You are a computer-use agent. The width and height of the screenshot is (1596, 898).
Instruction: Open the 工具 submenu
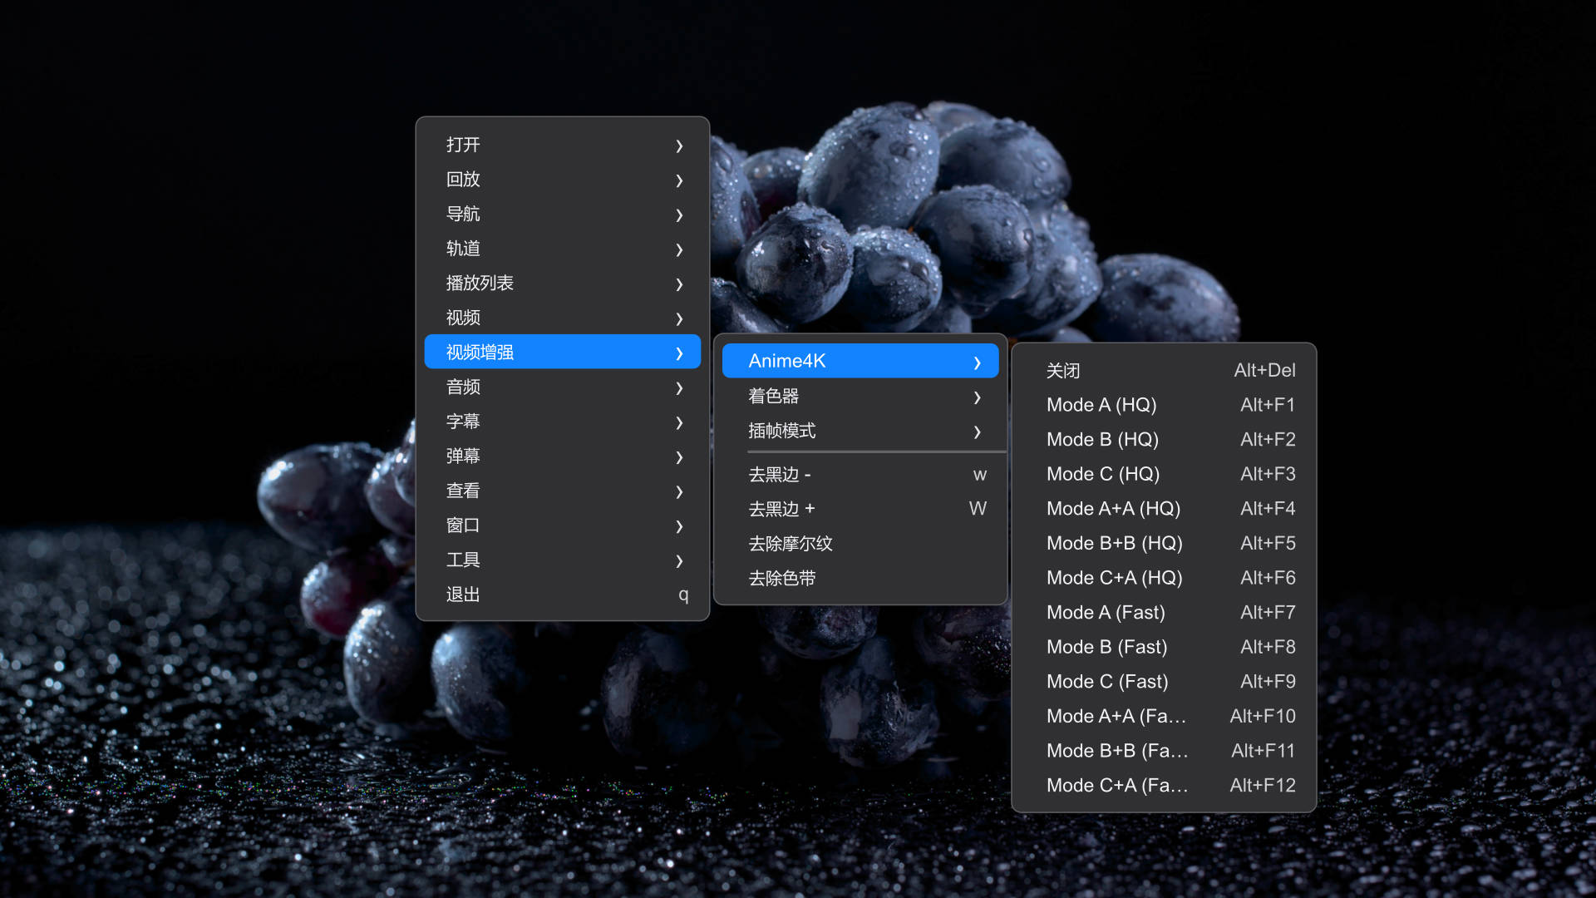pyautogui.click(x=563, y=560)
